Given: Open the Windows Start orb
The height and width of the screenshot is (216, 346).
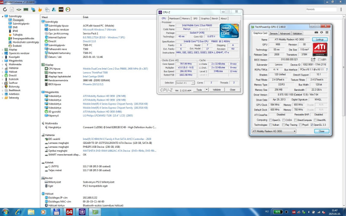Looking at the screenshot, I should pos(5,212).
